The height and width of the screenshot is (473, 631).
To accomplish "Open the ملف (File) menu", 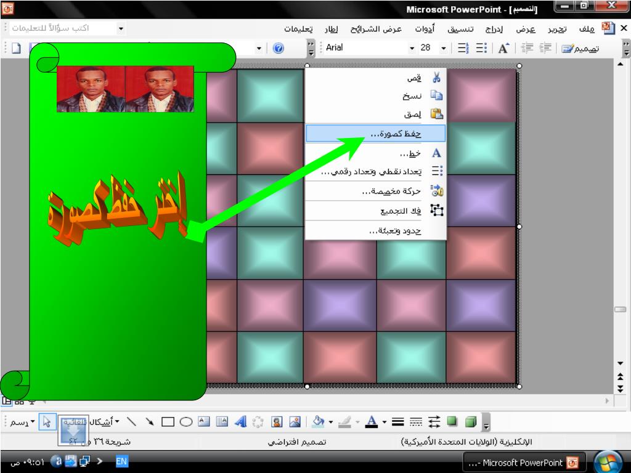I will click(x=587, y=29).
